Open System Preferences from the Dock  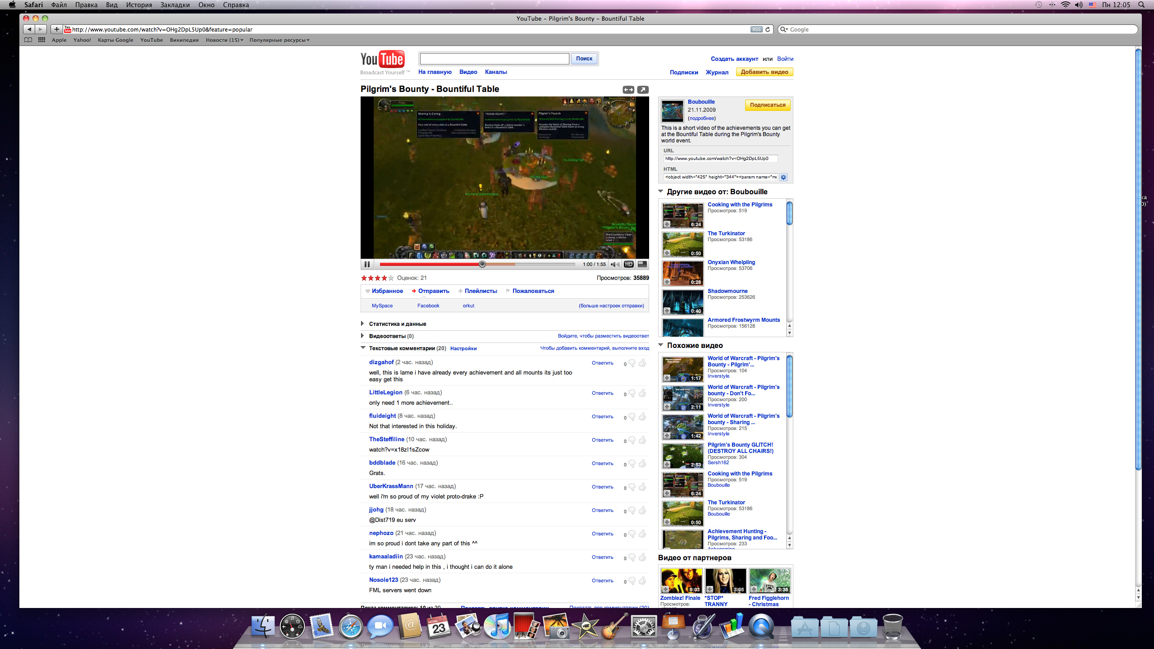click(643, 626)
